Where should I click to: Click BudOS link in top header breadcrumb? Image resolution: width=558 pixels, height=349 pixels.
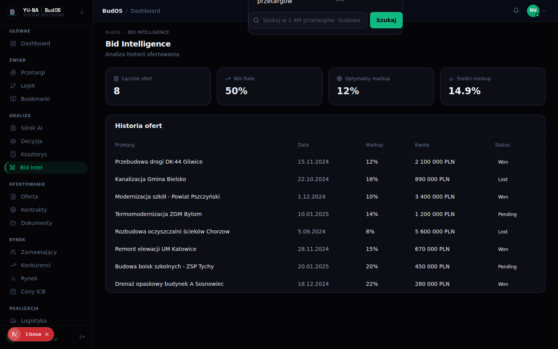click(x=112, y=11)
